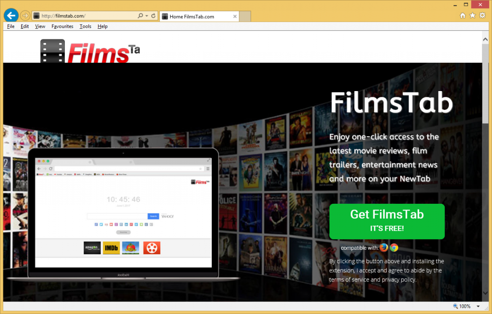This screenshot has height=314, width=492.
Task: Click the 'compatible with:' label
Action: click(359, 248)
